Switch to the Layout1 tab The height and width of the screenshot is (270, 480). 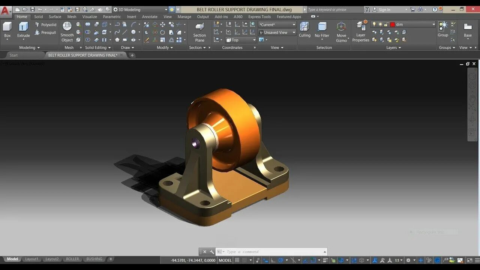click(31, 259)
